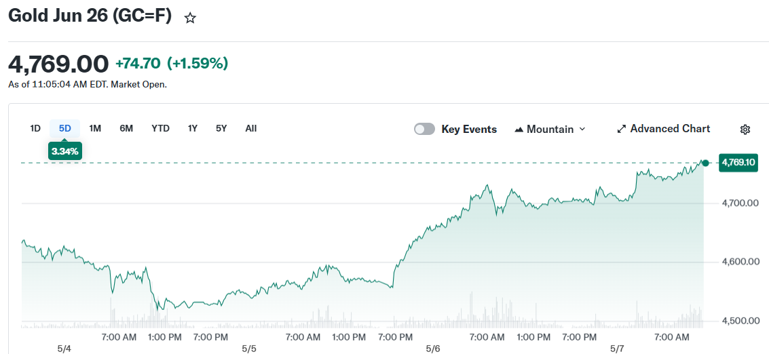Switch to the 1M time range
769x354 pixels.
[95, 128]
